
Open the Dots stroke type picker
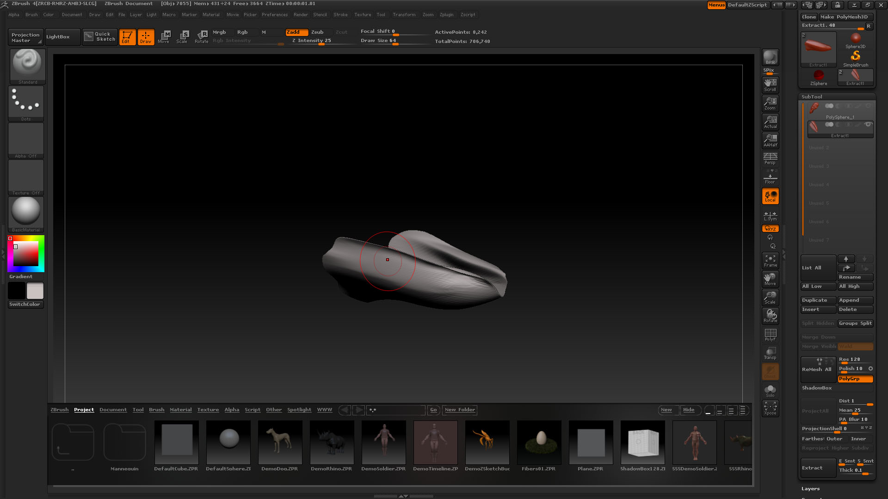[26, 103]
